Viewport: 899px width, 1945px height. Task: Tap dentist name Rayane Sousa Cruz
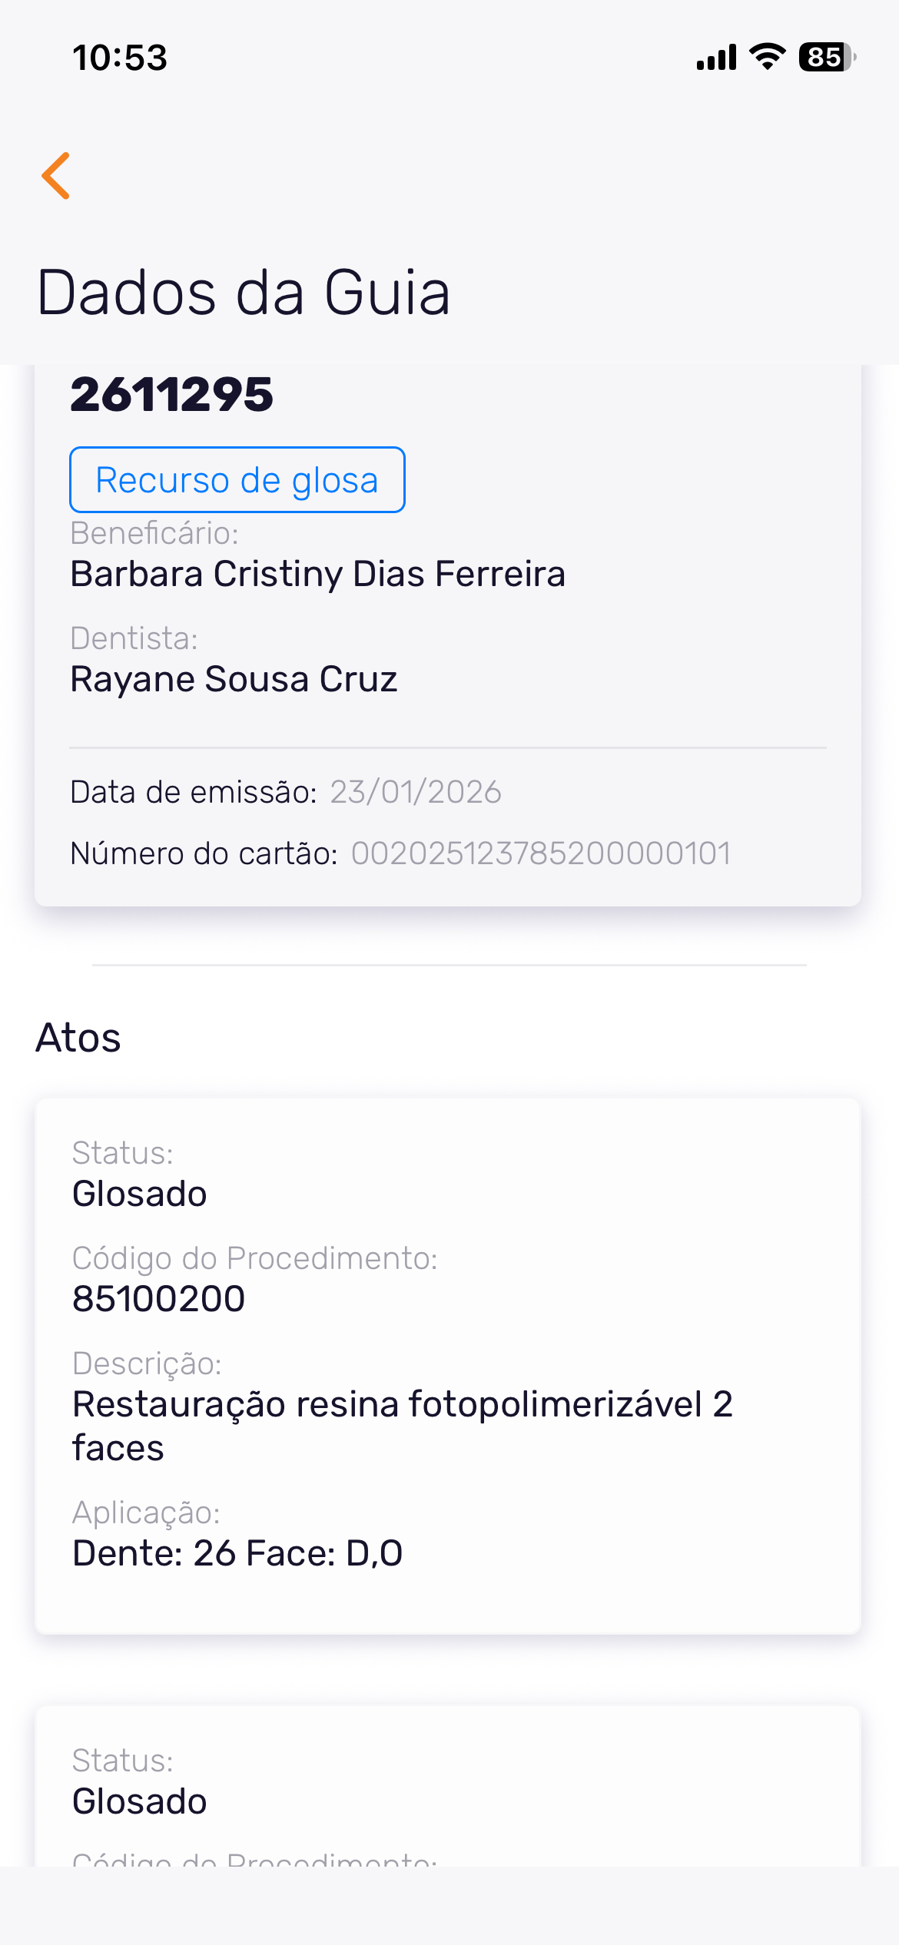click(234, 680)
